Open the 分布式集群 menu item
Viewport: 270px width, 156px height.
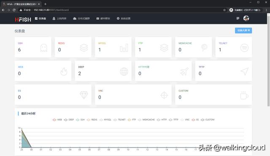[x=81, y=19]
